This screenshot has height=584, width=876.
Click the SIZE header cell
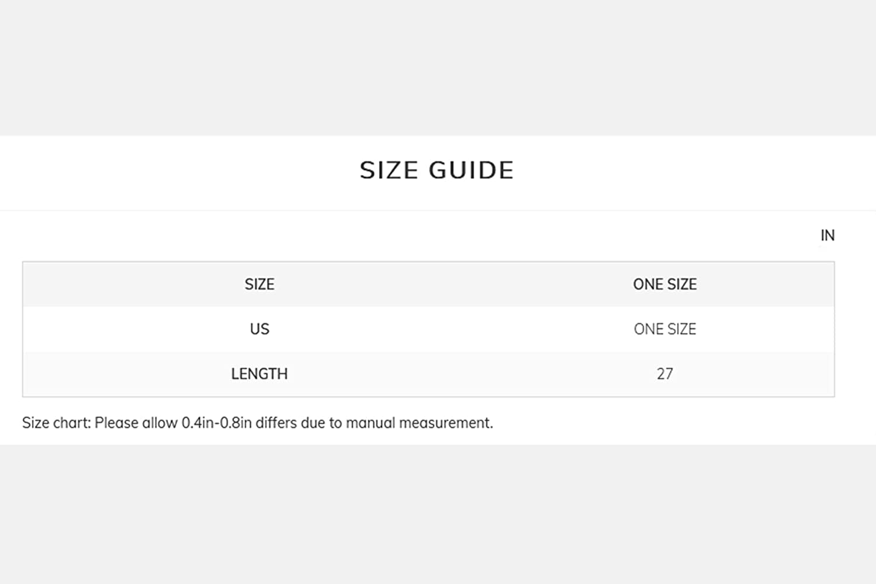(x=259, y=284)
